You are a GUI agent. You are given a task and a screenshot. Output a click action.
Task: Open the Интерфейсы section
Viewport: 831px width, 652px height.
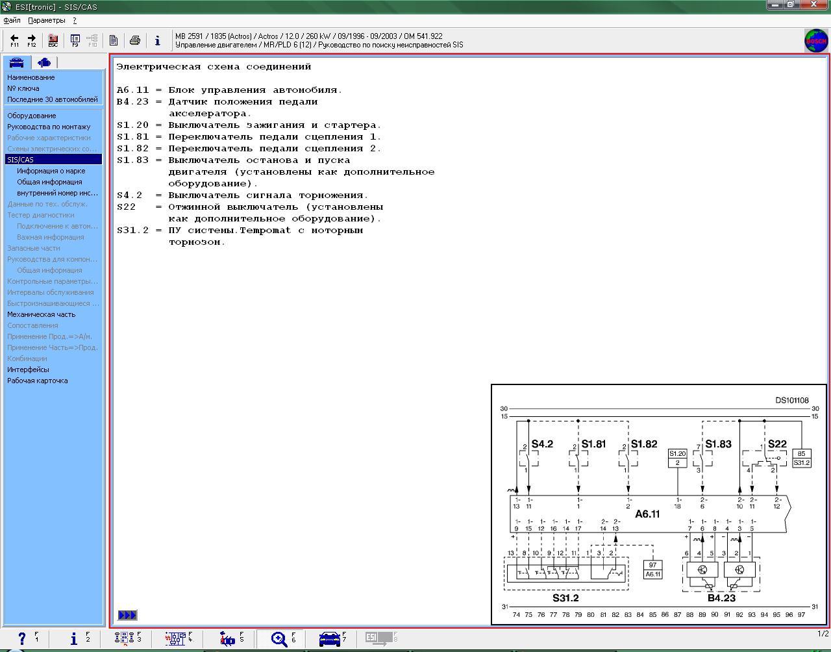(x=28, y=370)
